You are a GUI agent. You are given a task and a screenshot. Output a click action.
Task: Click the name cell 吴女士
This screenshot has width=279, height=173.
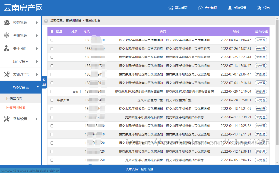coord(77,92)
